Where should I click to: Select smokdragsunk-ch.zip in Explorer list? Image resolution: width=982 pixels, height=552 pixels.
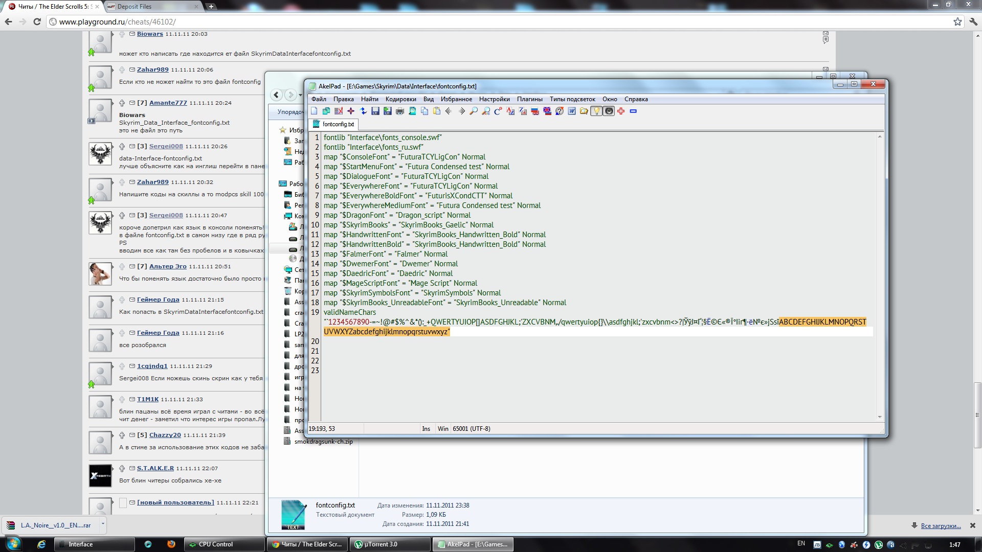click(323, 442)
